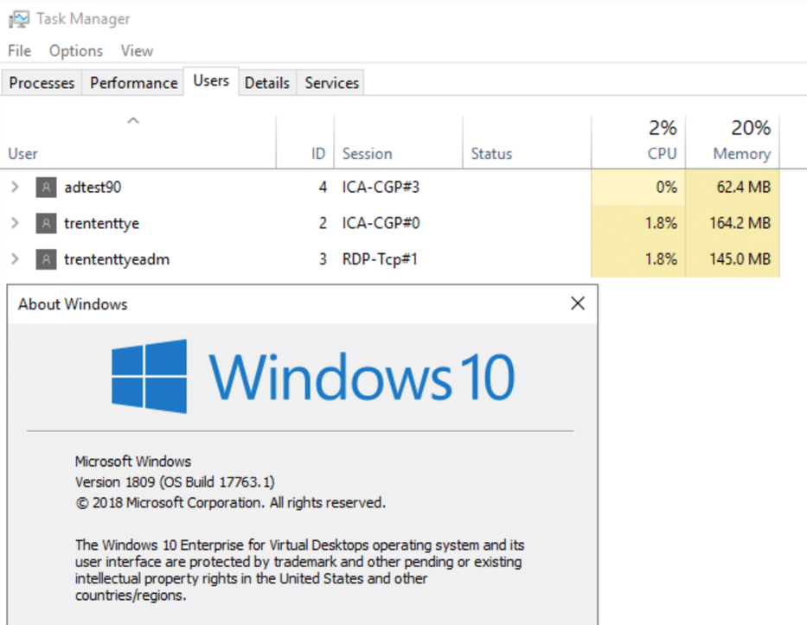
Task: Click the 2018 Microsoft Corporation copyright line
Action: [x=231, y=502]
